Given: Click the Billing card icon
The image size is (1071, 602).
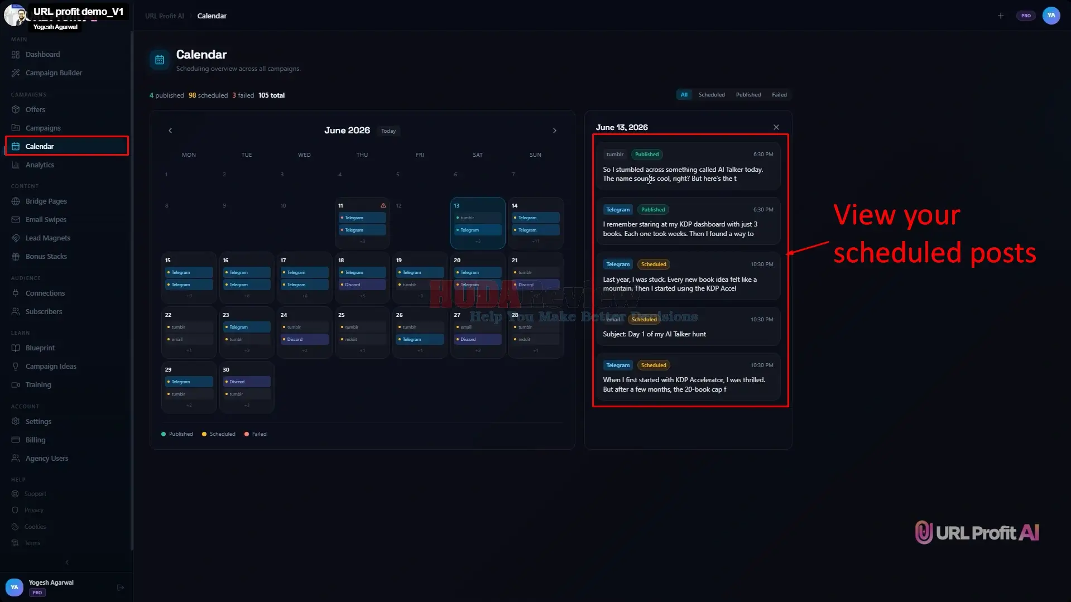Looking at the screenshot, I should (16, 440).
